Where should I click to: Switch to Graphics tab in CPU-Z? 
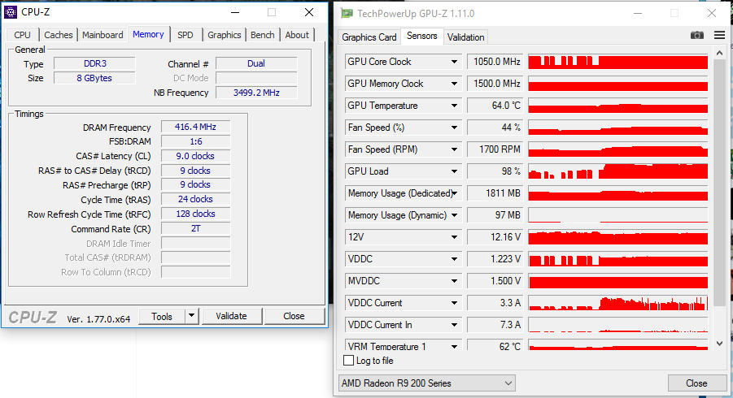(225, 35)
